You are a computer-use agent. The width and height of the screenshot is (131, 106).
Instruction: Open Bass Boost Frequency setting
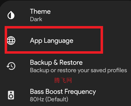click(65, 95)
